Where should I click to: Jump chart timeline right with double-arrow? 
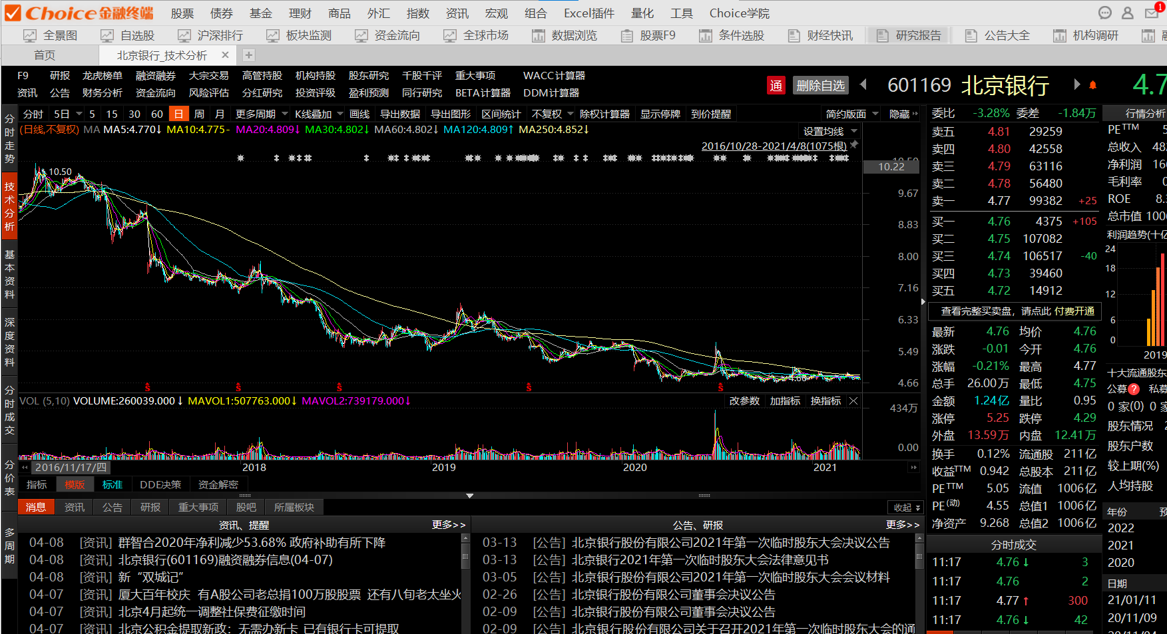913,468
